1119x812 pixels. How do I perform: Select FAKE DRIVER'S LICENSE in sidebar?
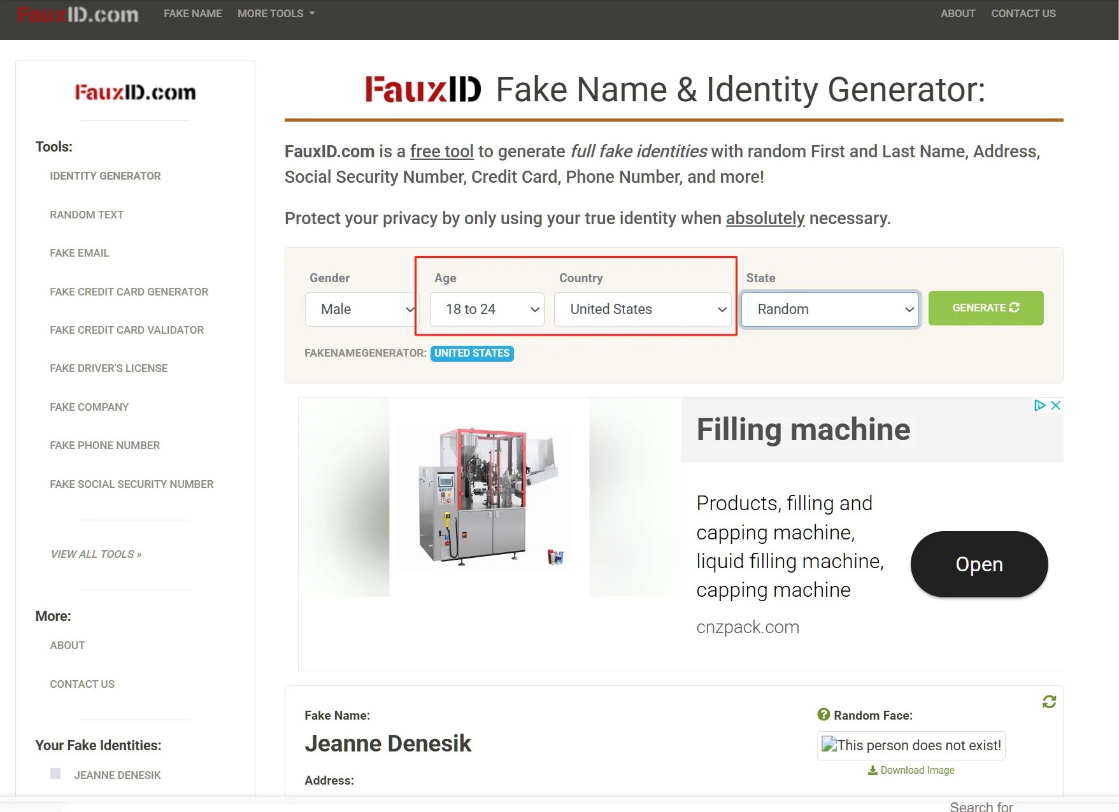(x=109, y=368)
